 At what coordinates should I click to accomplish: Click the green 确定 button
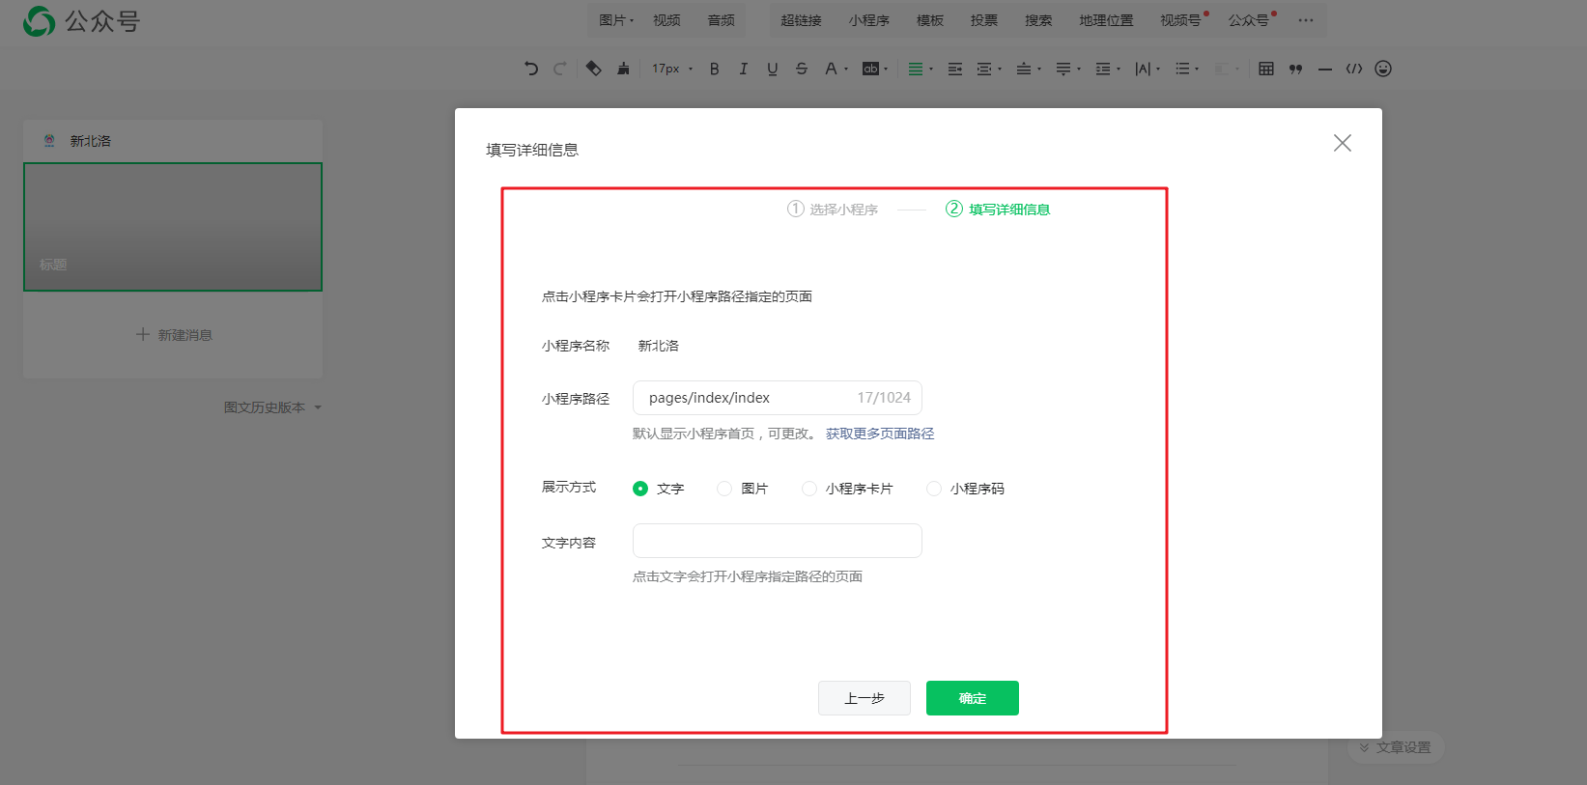[972, 698]
